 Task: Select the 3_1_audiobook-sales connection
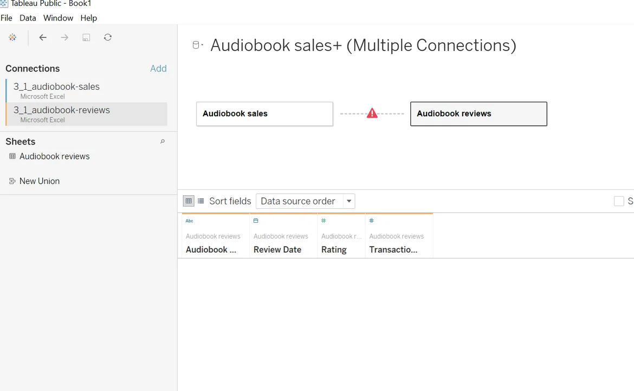pyautogui.click(x=56, y=87)
